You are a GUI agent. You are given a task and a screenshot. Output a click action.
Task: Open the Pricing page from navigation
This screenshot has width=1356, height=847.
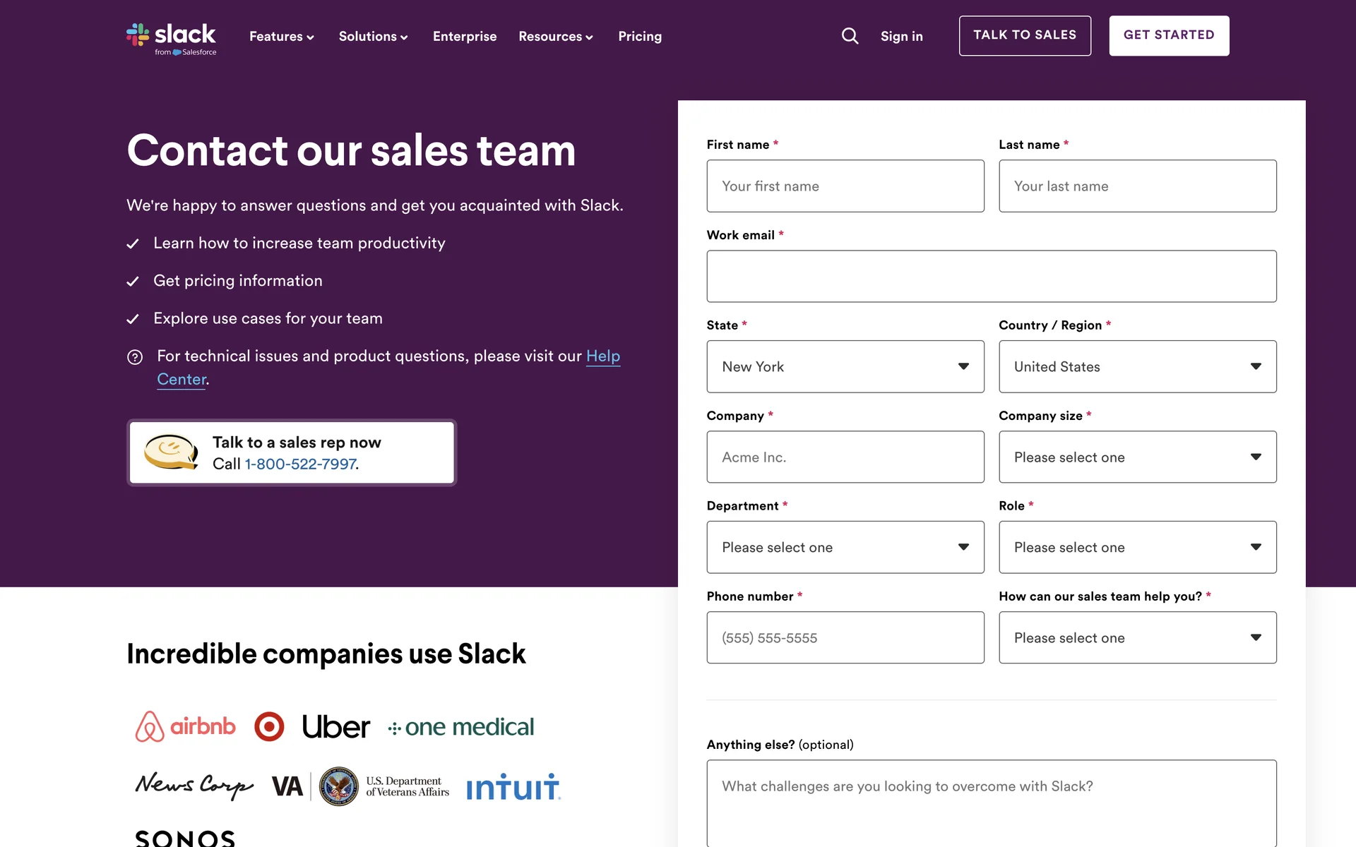click(640, 37)
